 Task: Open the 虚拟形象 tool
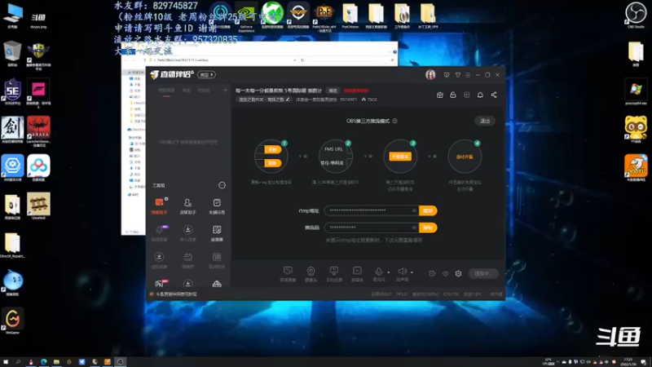click(x=159, y=260)
